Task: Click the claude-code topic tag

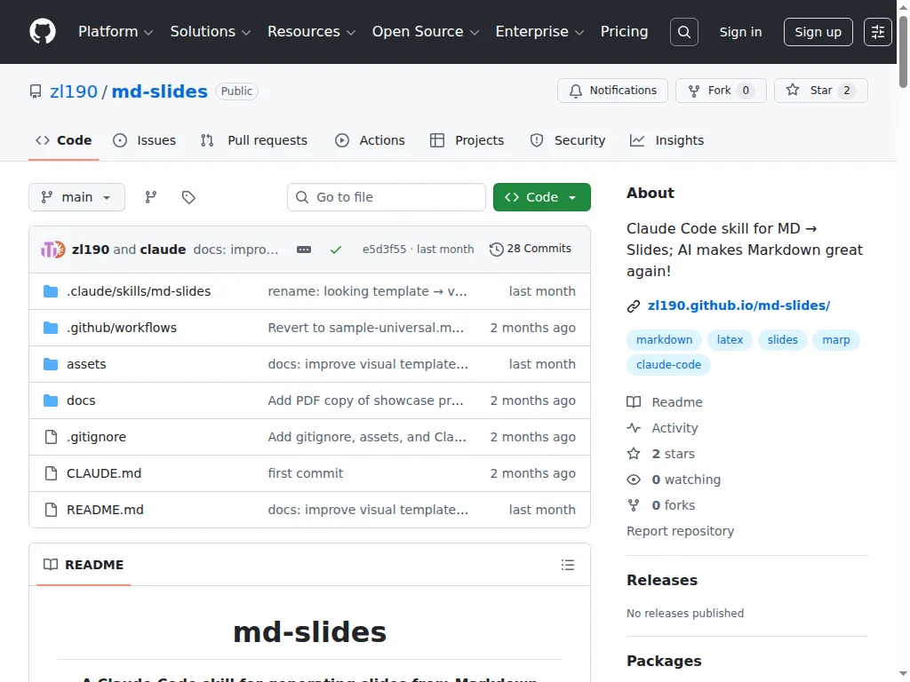Action: [668, 365]
